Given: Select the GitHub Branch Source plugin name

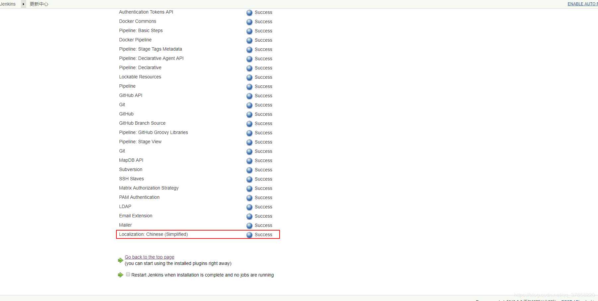Looking at the screenshot, I should [142, 123].
